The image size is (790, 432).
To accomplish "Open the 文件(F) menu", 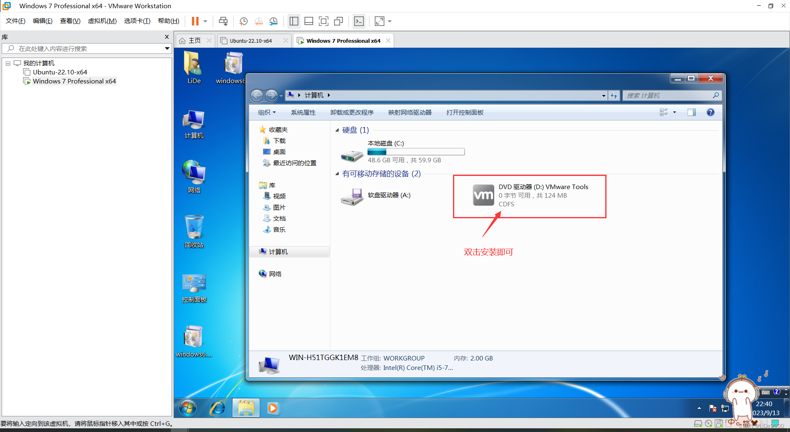I will coord(16,21).
